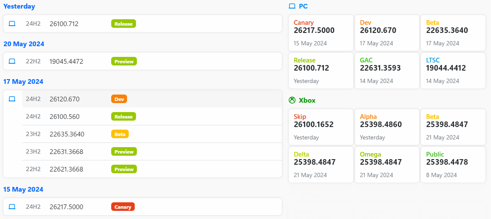Click the laptop icon in the 19045.4472 row
Viewport: 491px width, 219px height.
(12, 61)
